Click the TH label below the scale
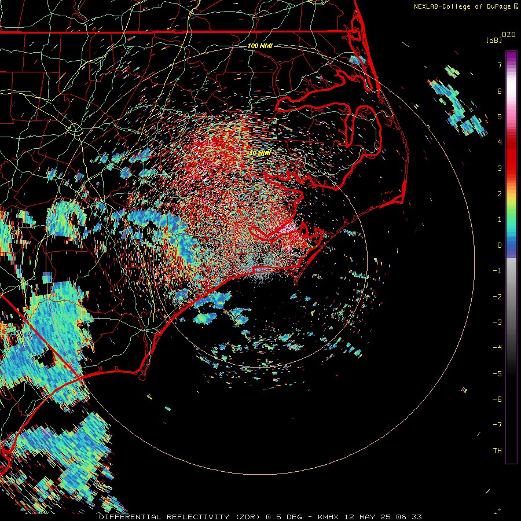521x521 pixels. tap(497, 451)
